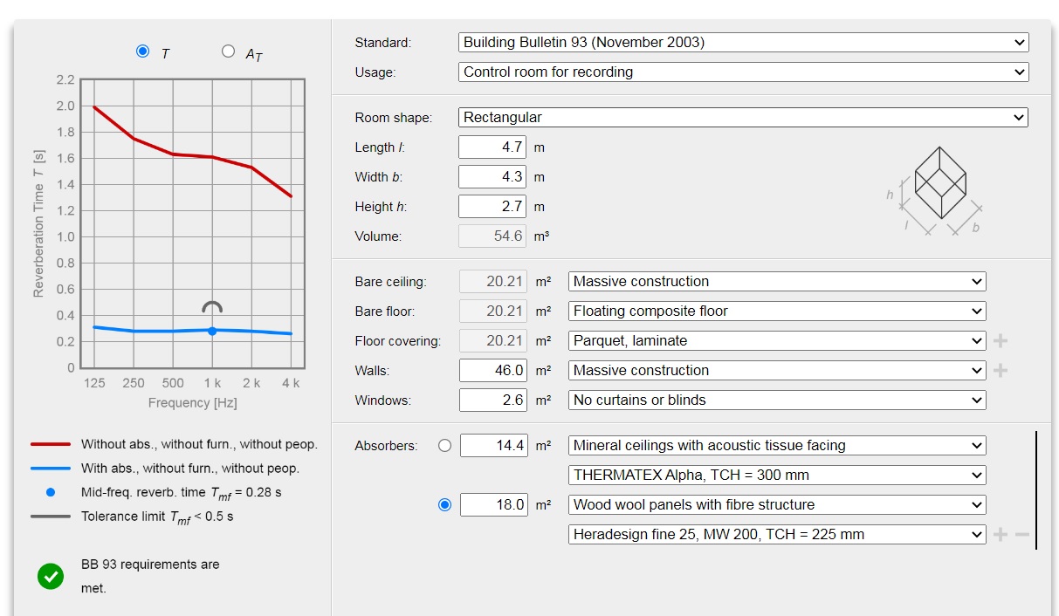The height and width of the screenshot is (616, 1059).
Task: Open the Standard dropdown showing Building Bulletin 93
Action: click(x=743, y=42)
